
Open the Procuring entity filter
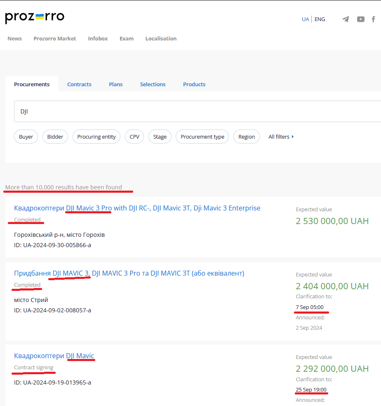pyautogui.click(x=96, y=137)
